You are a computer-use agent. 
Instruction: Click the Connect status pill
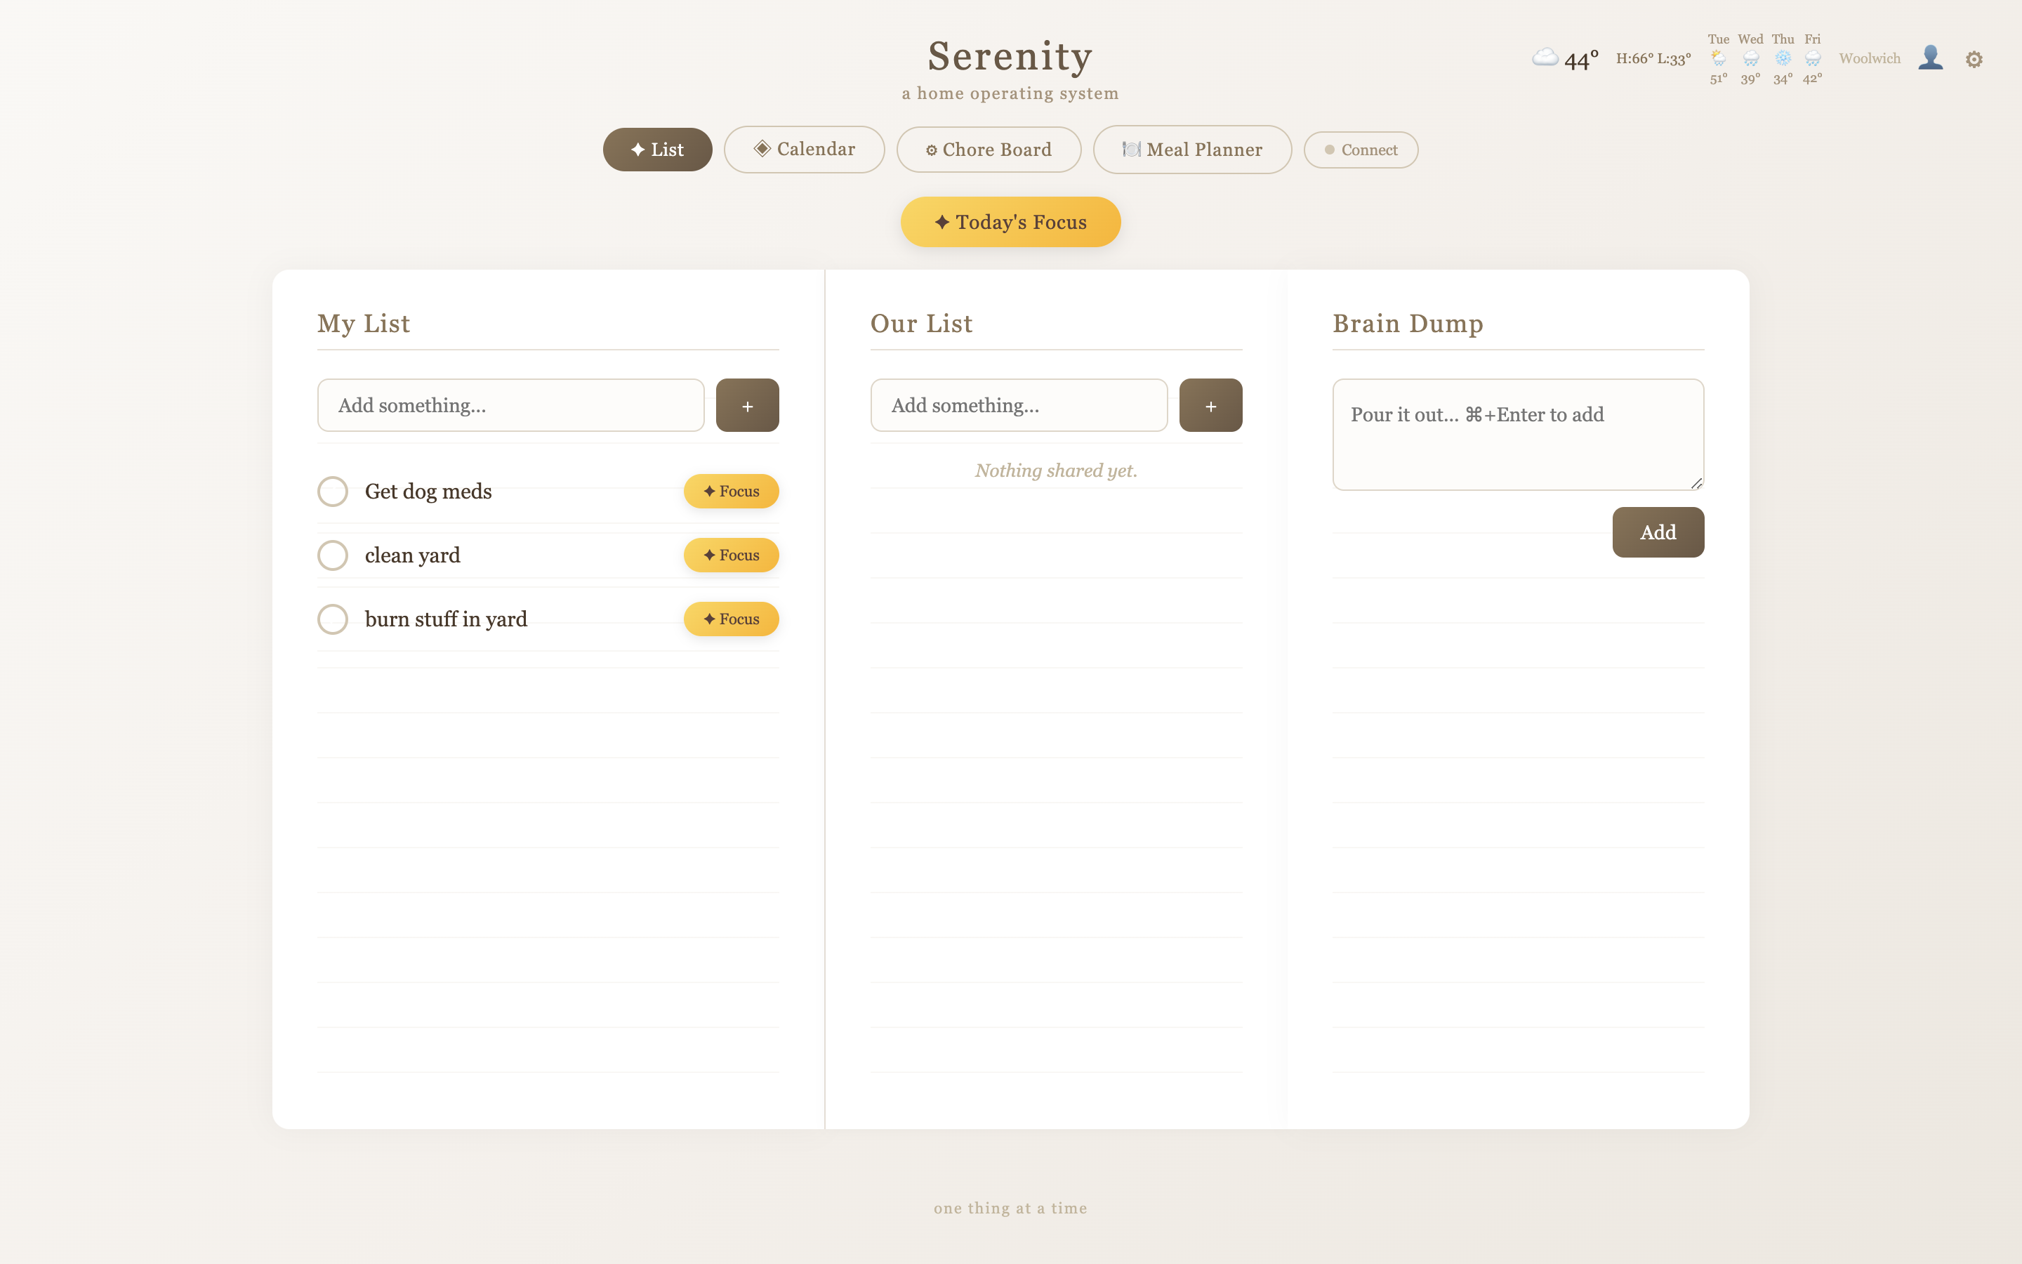tap(1360, 150)
